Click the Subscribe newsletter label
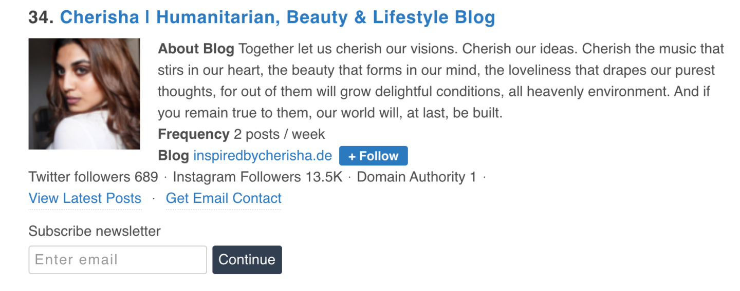The image size is (740, 291). coord(95,231)
